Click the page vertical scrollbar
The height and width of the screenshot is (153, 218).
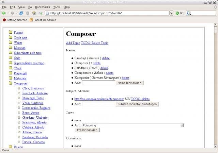click(216, 85)
